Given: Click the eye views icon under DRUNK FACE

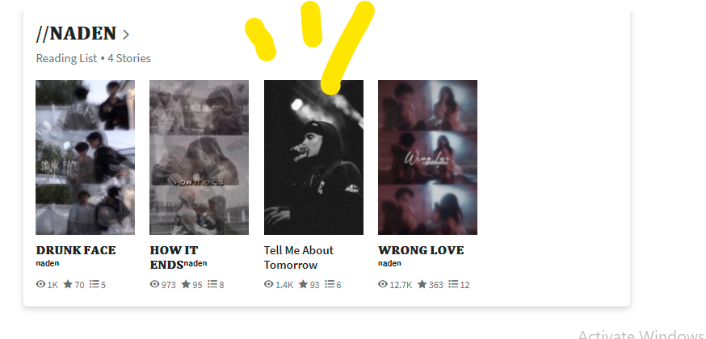Looking at the screenshot, I should pos(40,284).
